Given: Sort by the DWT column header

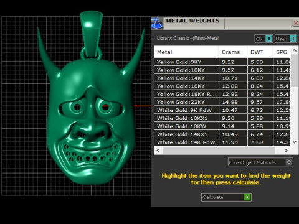Looking at the screenshot, I should [260, 52].
